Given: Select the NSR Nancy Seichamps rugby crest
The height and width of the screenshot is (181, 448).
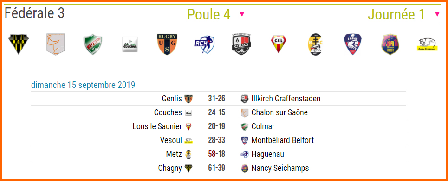Looking at the screenshot, I should (x=390, y=44).
